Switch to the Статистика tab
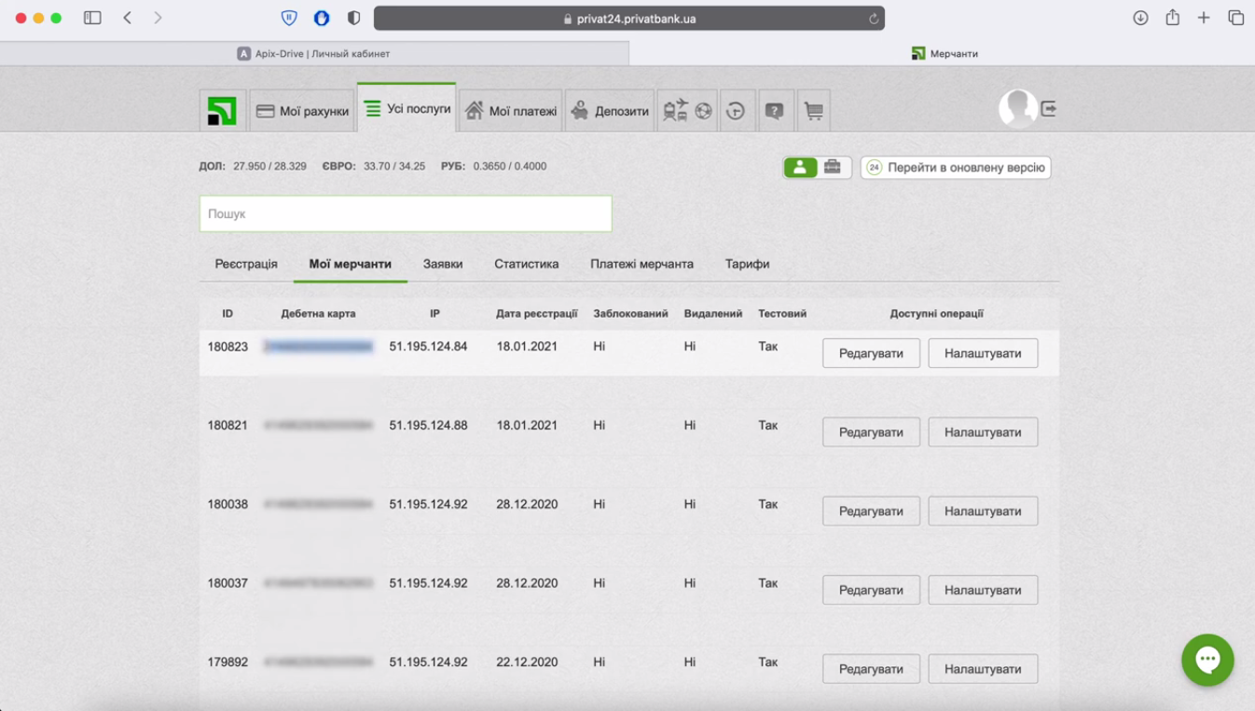The width and height of the screenshot is (1255, 711). tap(526, 264)
